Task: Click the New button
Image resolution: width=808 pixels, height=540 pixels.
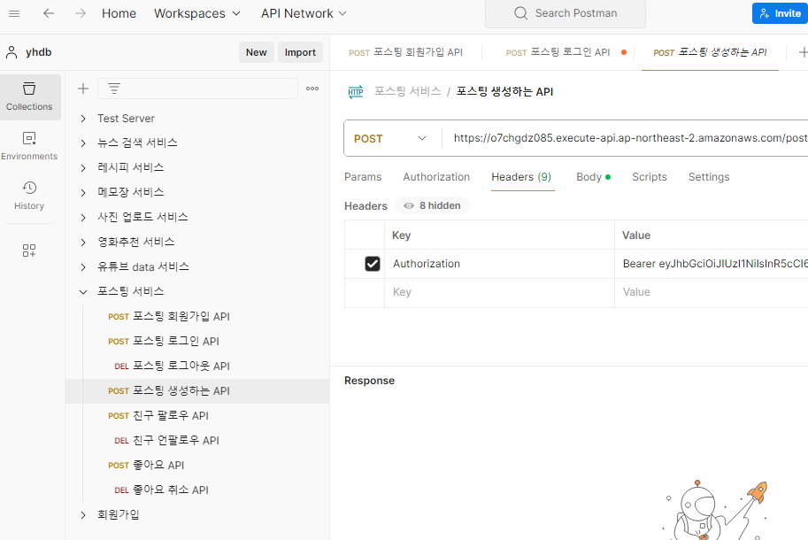Action: pos(256,52)
